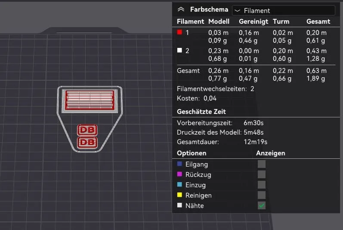Click the 'Rückzug' option label

point(198,174)
